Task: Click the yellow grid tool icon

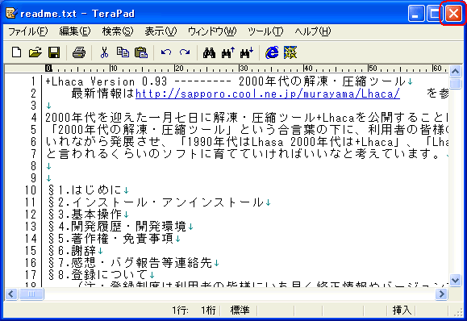Action: pos(290,52)
